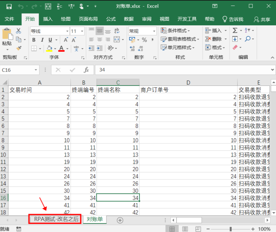Align text left
The image size is (276, 232).
91,40
